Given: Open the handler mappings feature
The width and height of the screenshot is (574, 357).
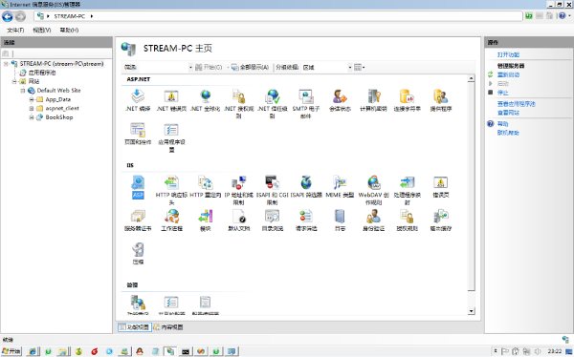Looking at the screenshot, I should (x=408, y=190).
